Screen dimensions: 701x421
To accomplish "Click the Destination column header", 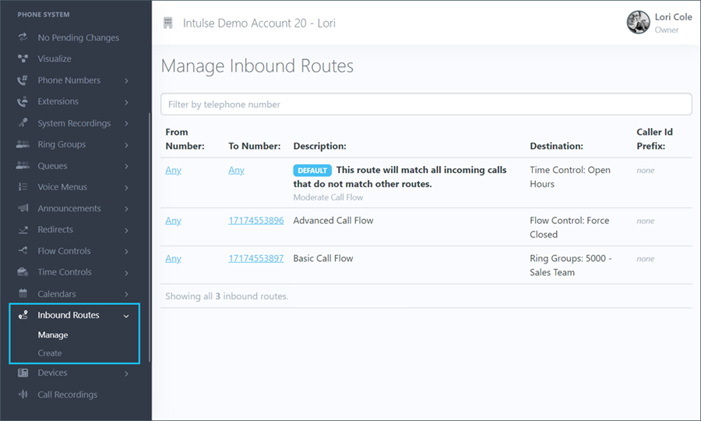I will tap(556, 146).
